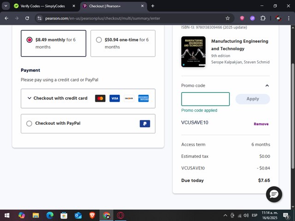Select the $8.49 monthly radio option
The image size is (295, 221).
(29, 40)
